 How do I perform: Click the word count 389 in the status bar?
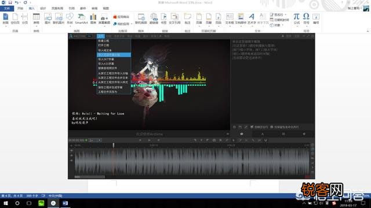pyautogui.click(x=32, y=196)
